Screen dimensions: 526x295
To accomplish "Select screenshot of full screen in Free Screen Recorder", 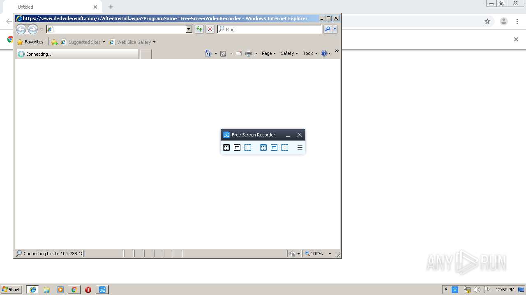I will [x=226, y=147].
